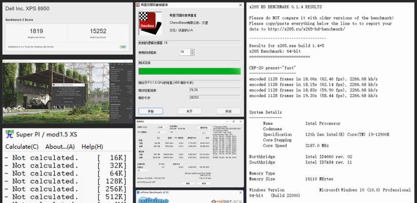Click Submit results in Corona result dialog

pos(68,102)
